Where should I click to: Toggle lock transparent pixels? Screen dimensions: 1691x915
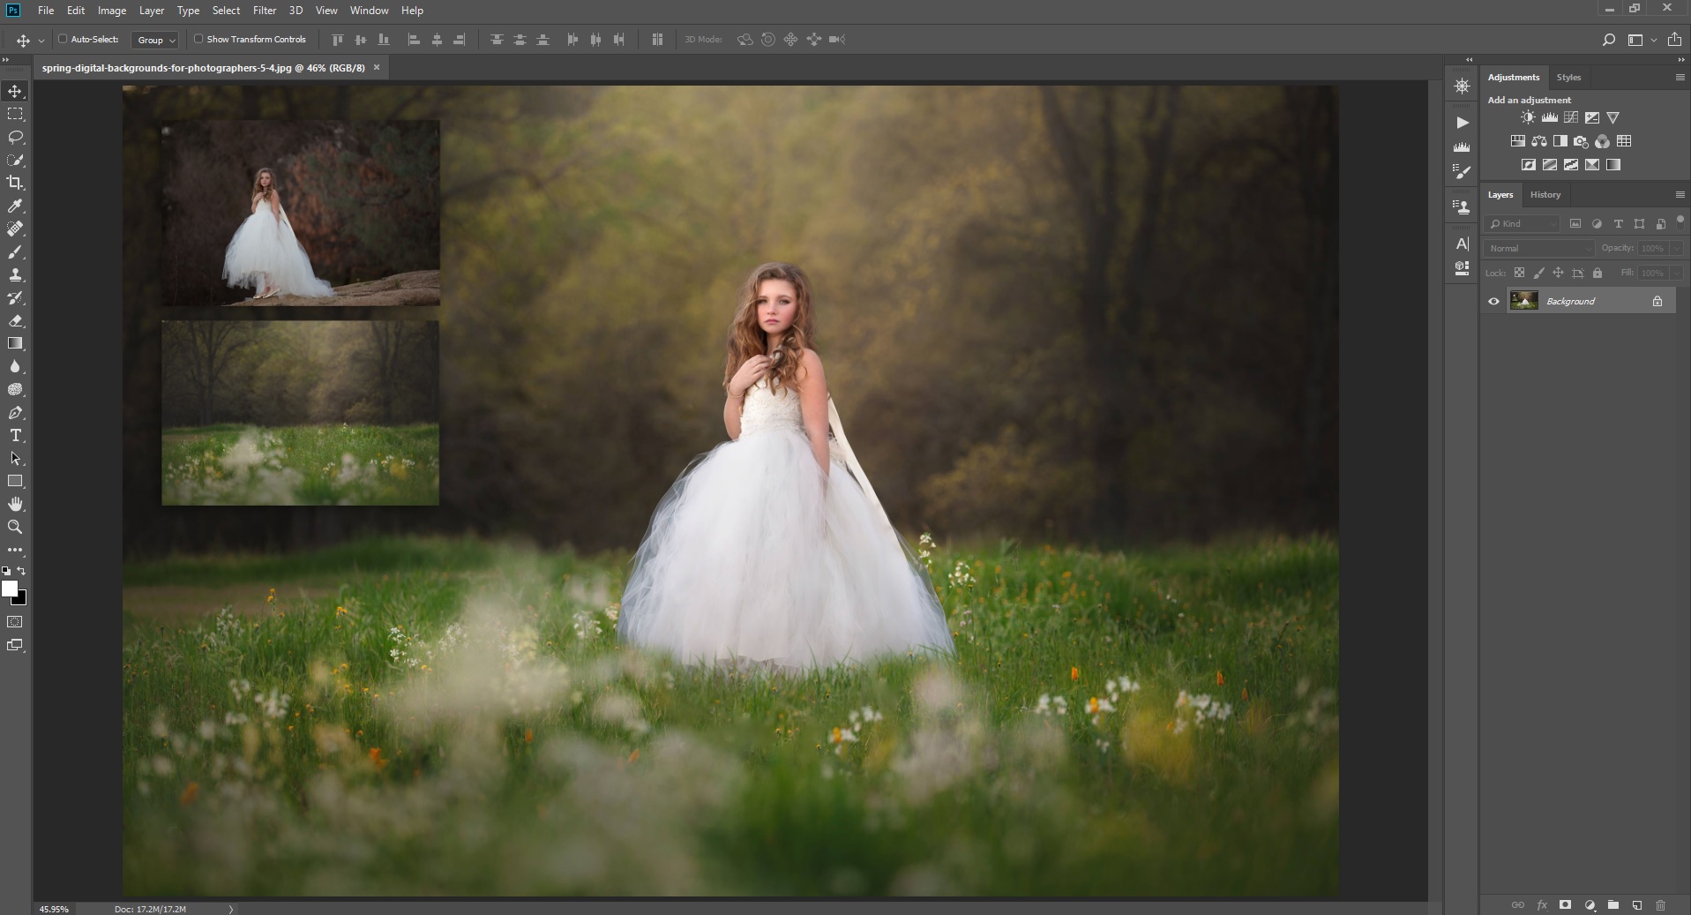coord(1519,273)
